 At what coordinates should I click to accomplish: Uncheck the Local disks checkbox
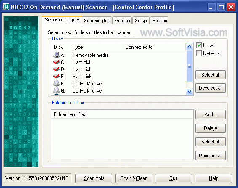point(199,45)
